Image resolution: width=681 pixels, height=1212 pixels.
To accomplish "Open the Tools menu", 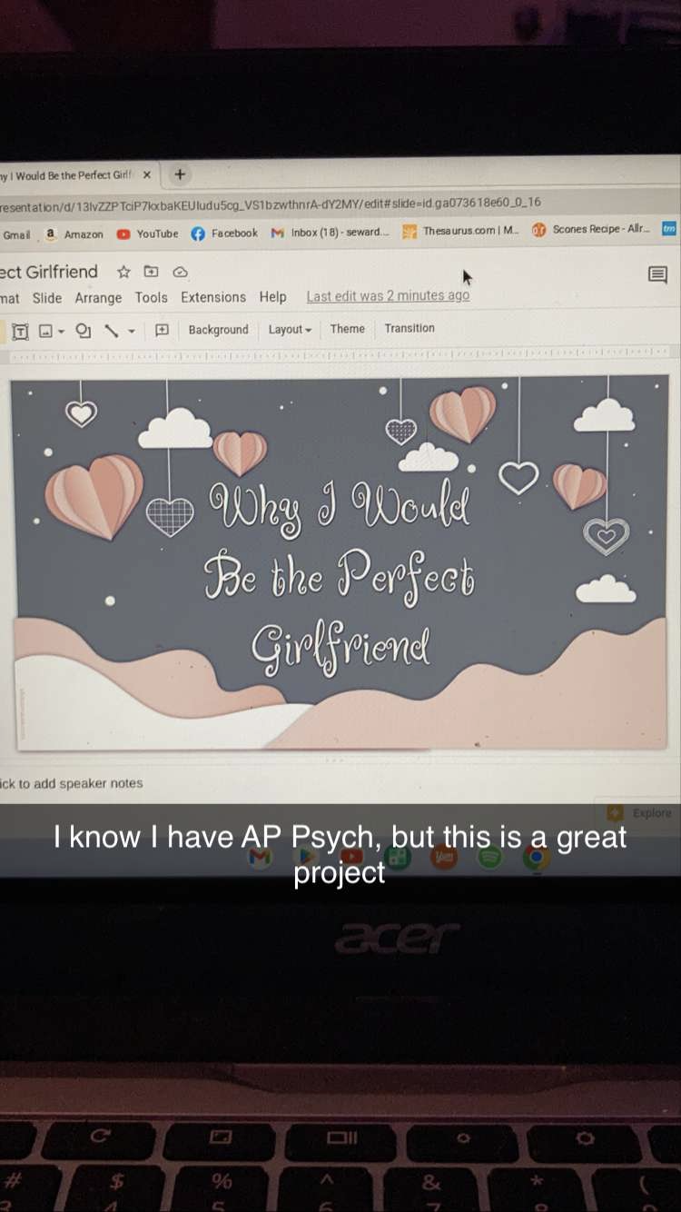I will click(x=151, y=297).
